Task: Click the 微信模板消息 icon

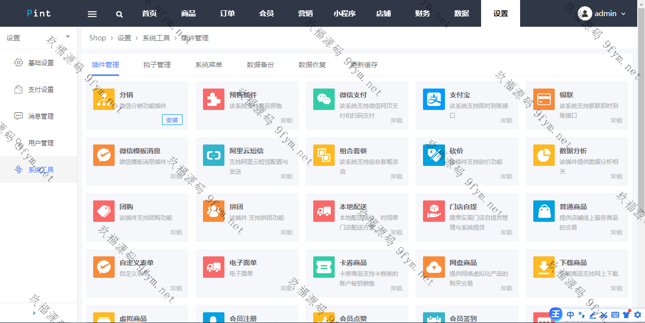Action: 104,155
